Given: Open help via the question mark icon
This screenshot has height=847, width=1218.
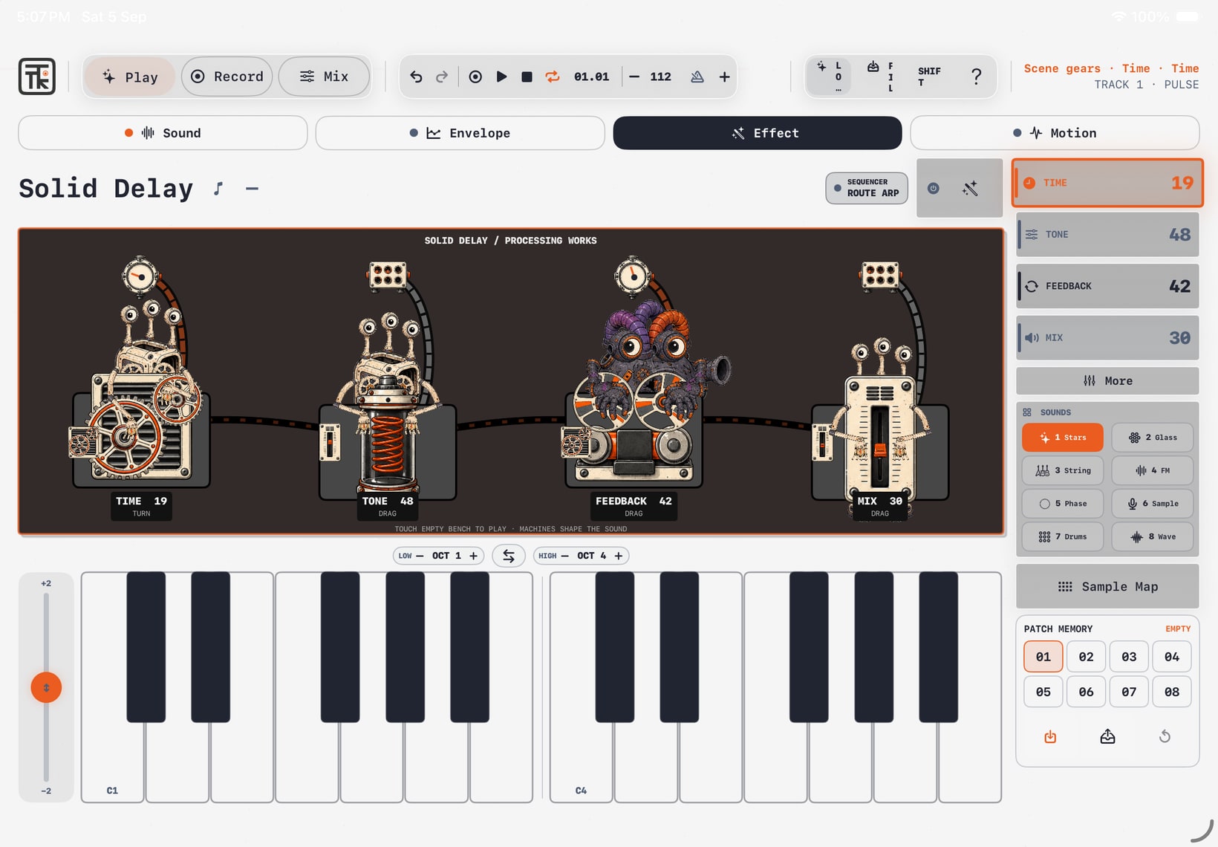Looking at the screenshot, I should [976, 77].
